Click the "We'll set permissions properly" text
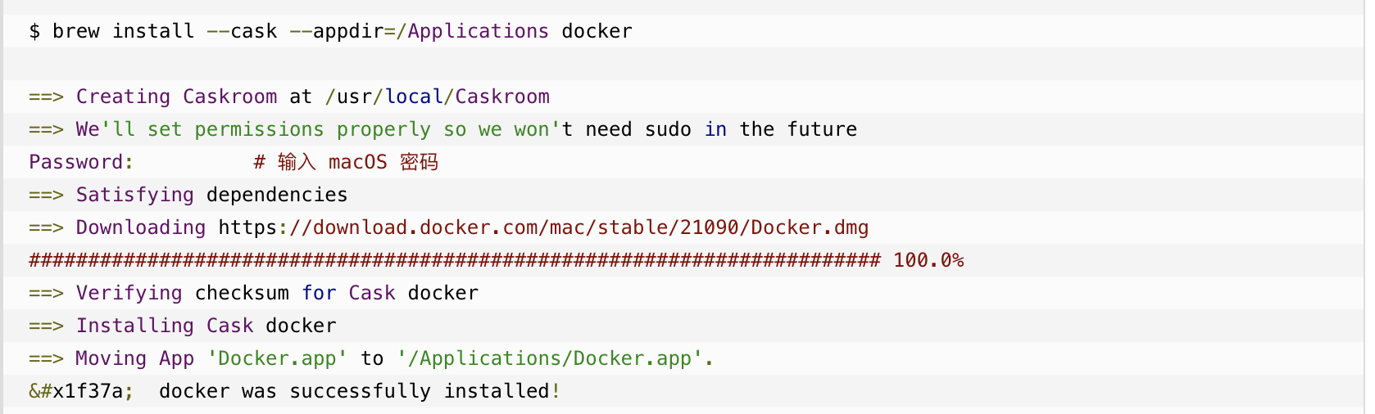Screen dimensions: 1375x414 [252, 129]
